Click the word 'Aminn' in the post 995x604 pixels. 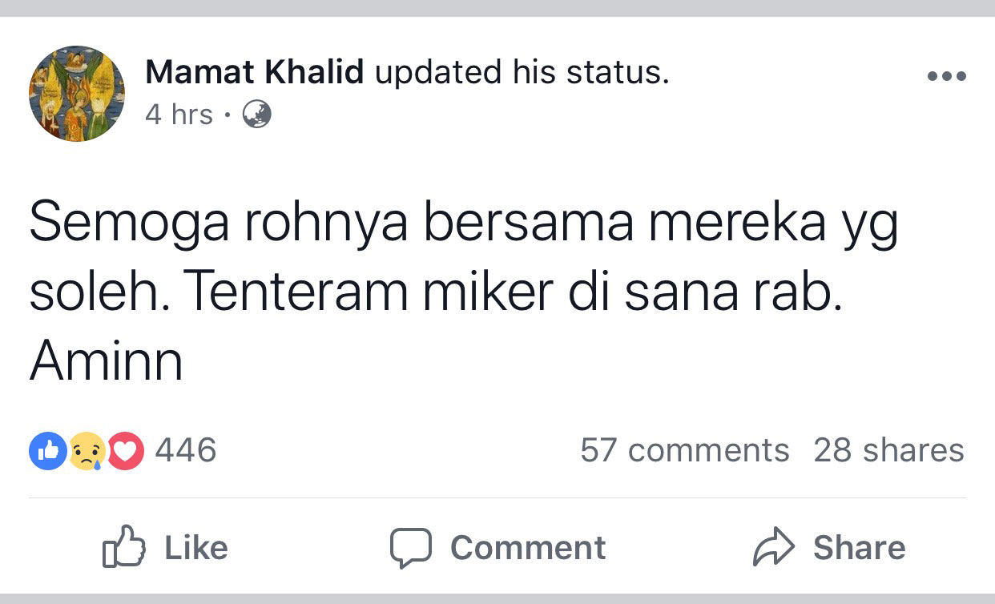point(107,361)
